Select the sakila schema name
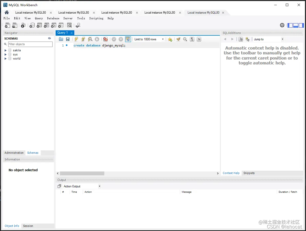Viewport: 306px width, 231px height. click(x=17, y=50)
